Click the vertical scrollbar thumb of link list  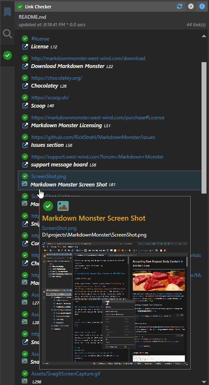click(x=204, y=128)
